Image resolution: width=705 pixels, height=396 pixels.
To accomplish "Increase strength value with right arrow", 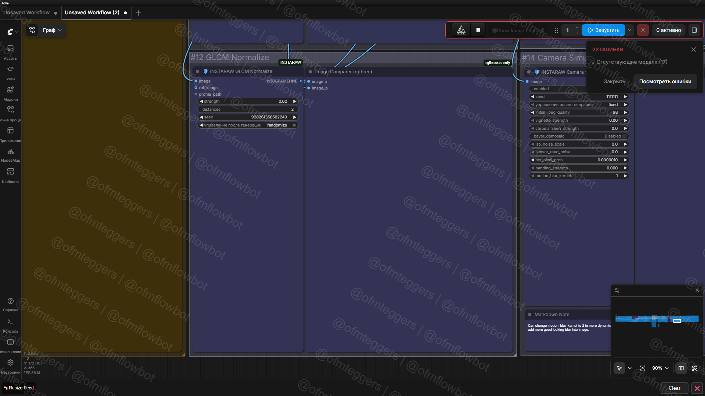I will [294, 102].
